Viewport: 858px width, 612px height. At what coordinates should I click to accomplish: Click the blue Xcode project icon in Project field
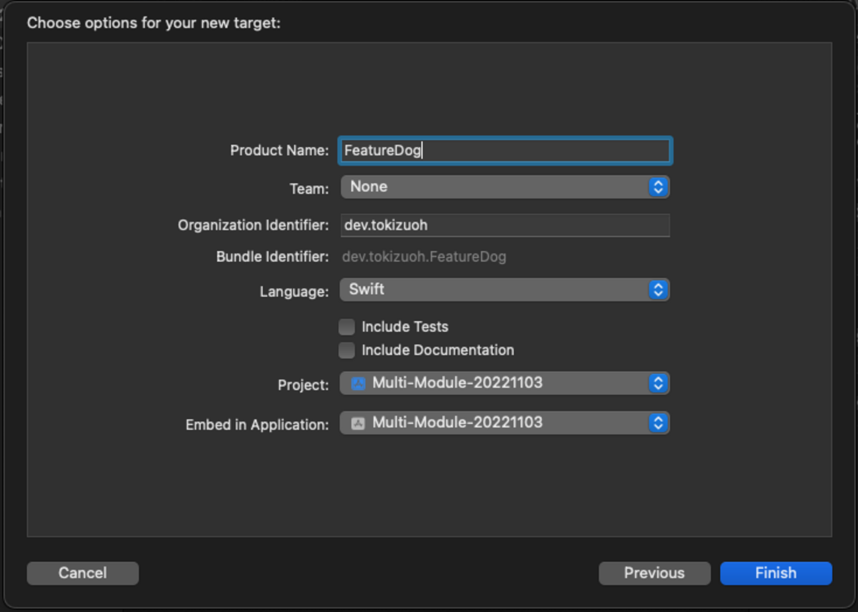(358, 384)
